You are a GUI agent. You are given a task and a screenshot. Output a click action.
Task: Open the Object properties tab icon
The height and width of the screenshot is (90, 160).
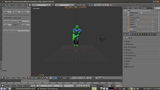[x=139, y=34]
